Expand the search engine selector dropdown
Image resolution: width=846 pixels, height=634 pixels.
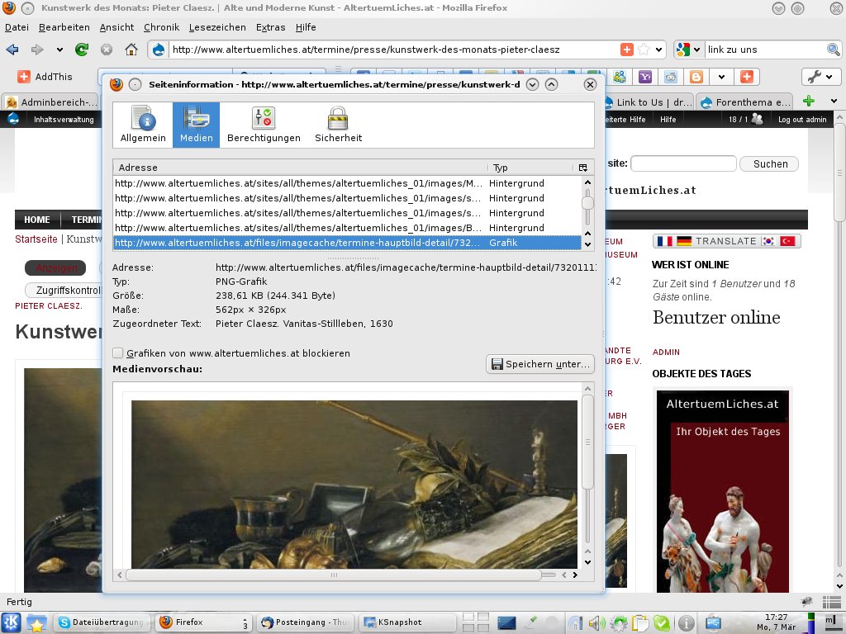(x=689, y=50)
